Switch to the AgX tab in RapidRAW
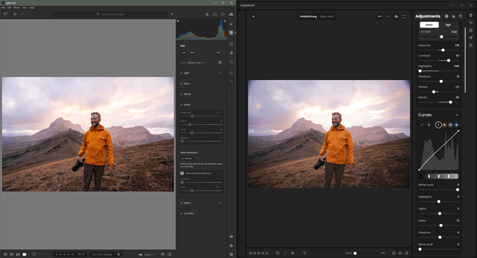The height and width of the screenshot is (258, 477). click(448, 25)
